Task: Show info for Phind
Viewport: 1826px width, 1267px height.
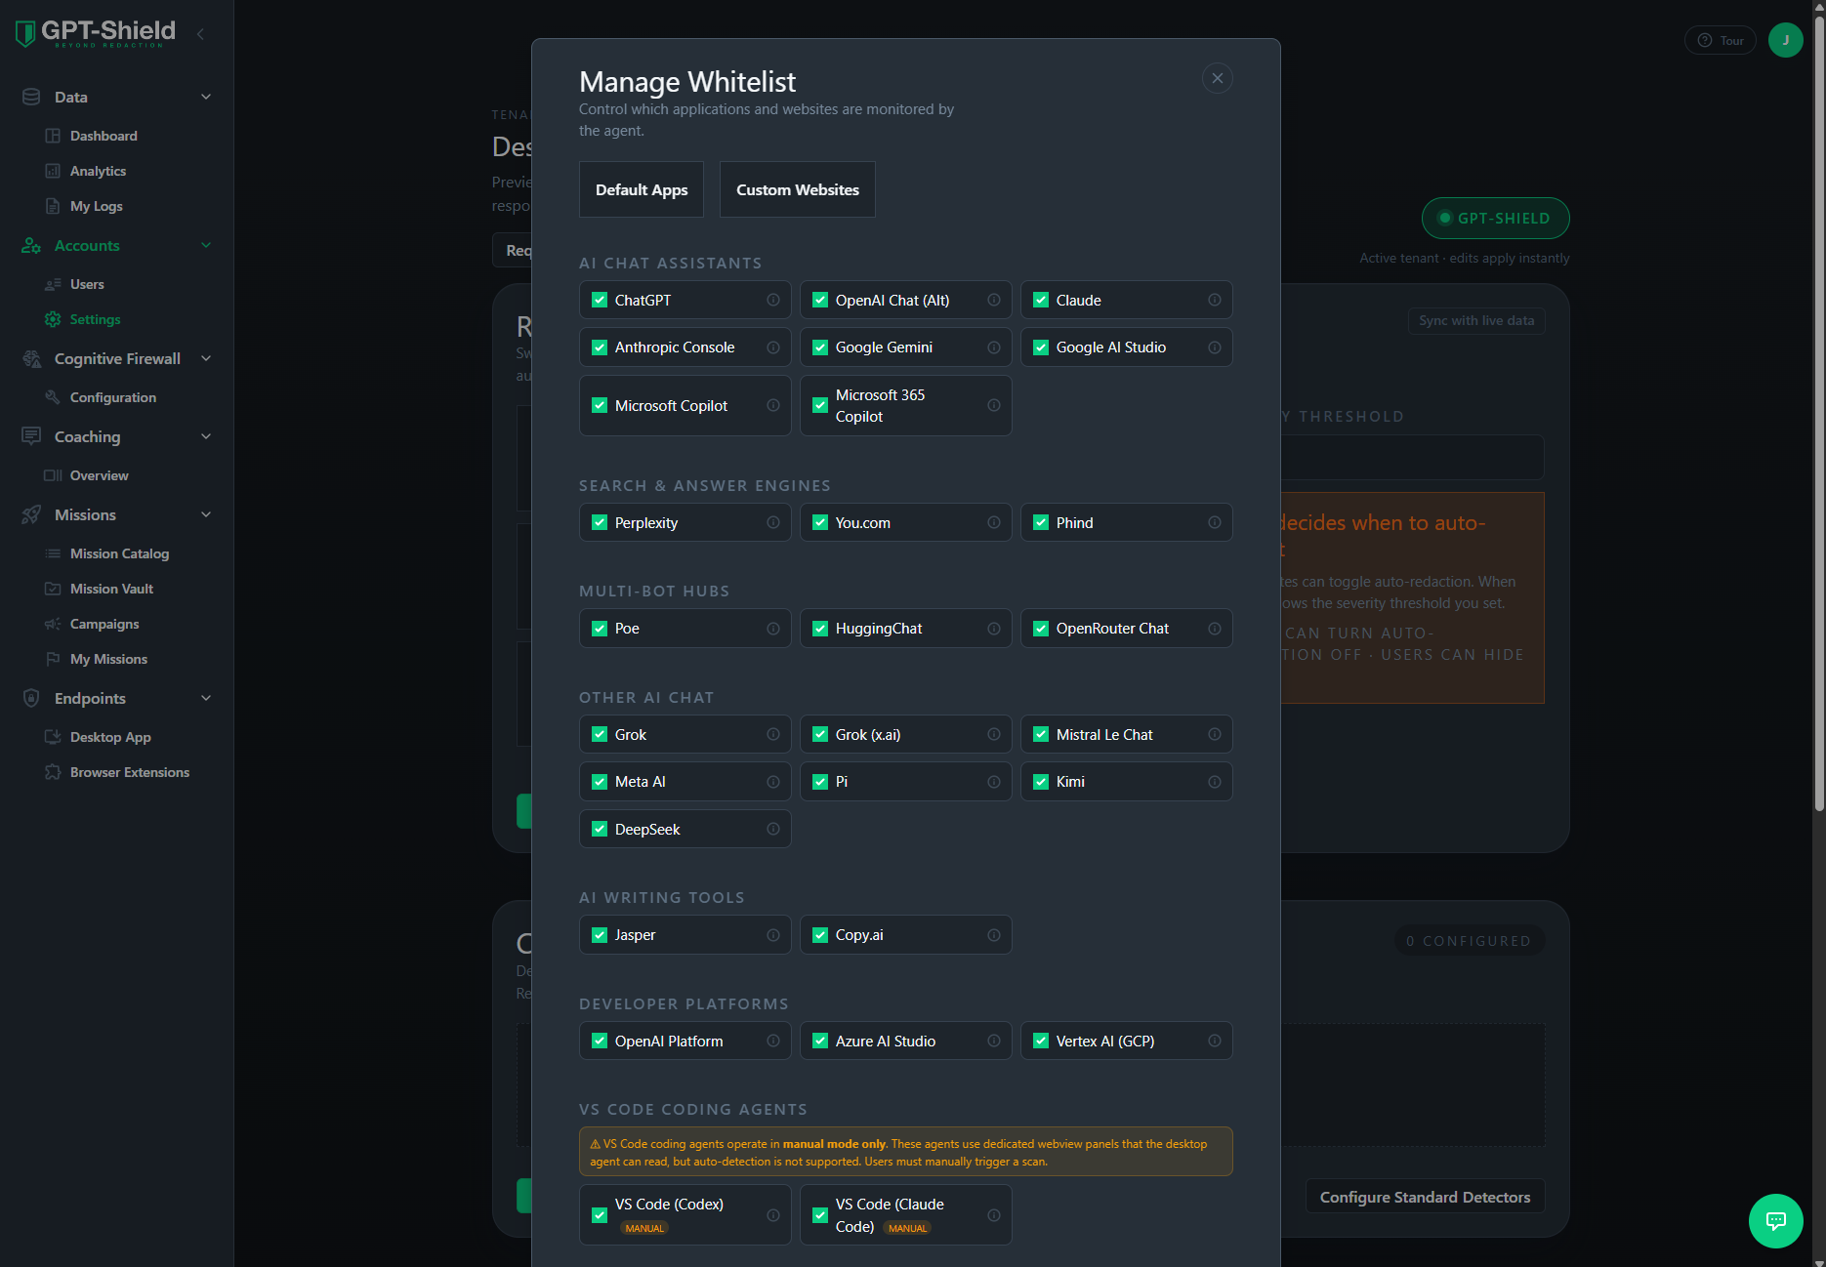Action: (x=1215, y=522)
